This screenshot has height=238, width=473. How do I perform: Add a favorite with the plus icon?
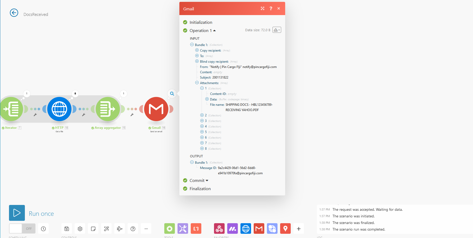pos(299,229)
